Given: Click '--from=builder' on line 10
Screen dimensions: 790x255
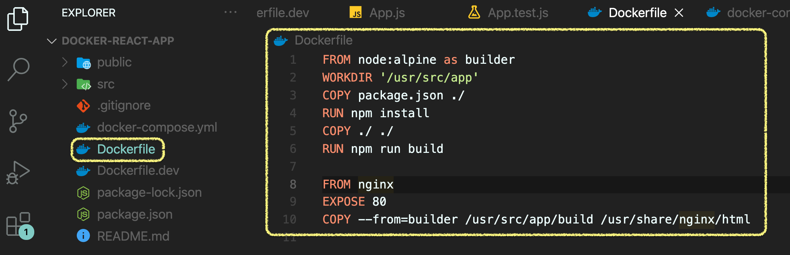Looking at the screenshot, I should coord(408,219).
